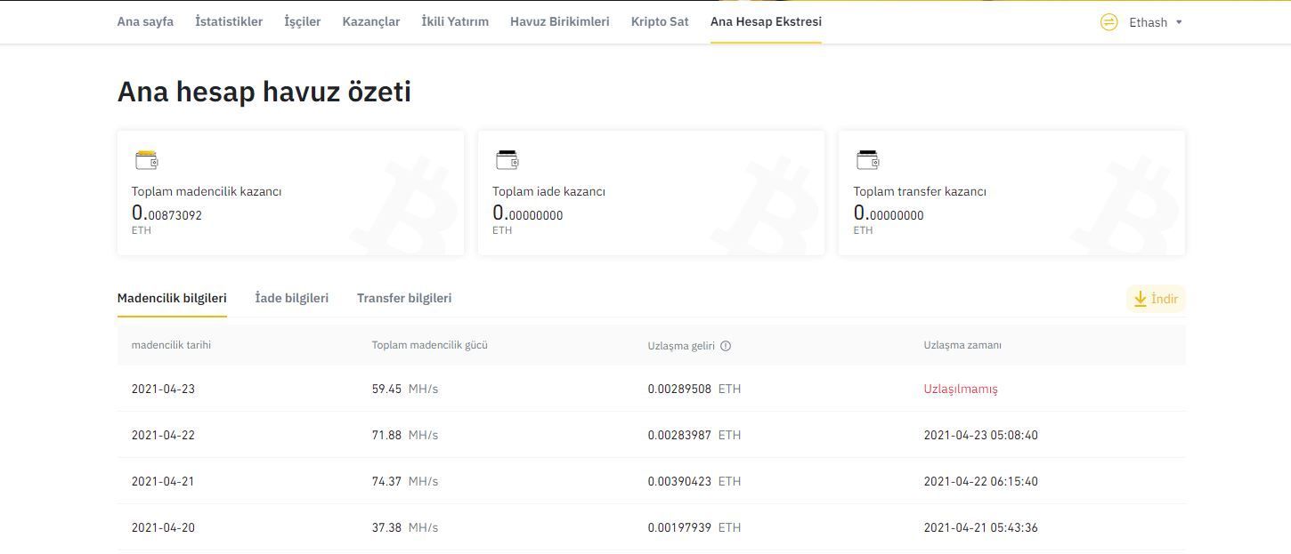Click the İndir download button
The width and height of the screenshot is (1291, 554).
point(1156,299)
